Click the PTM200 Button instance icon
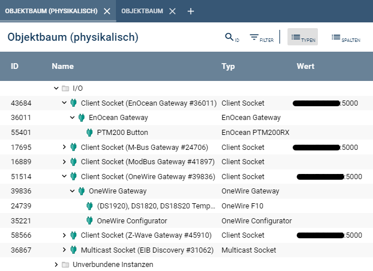The width and height of the screenshot is (373, 271). (x=90, y=133)
